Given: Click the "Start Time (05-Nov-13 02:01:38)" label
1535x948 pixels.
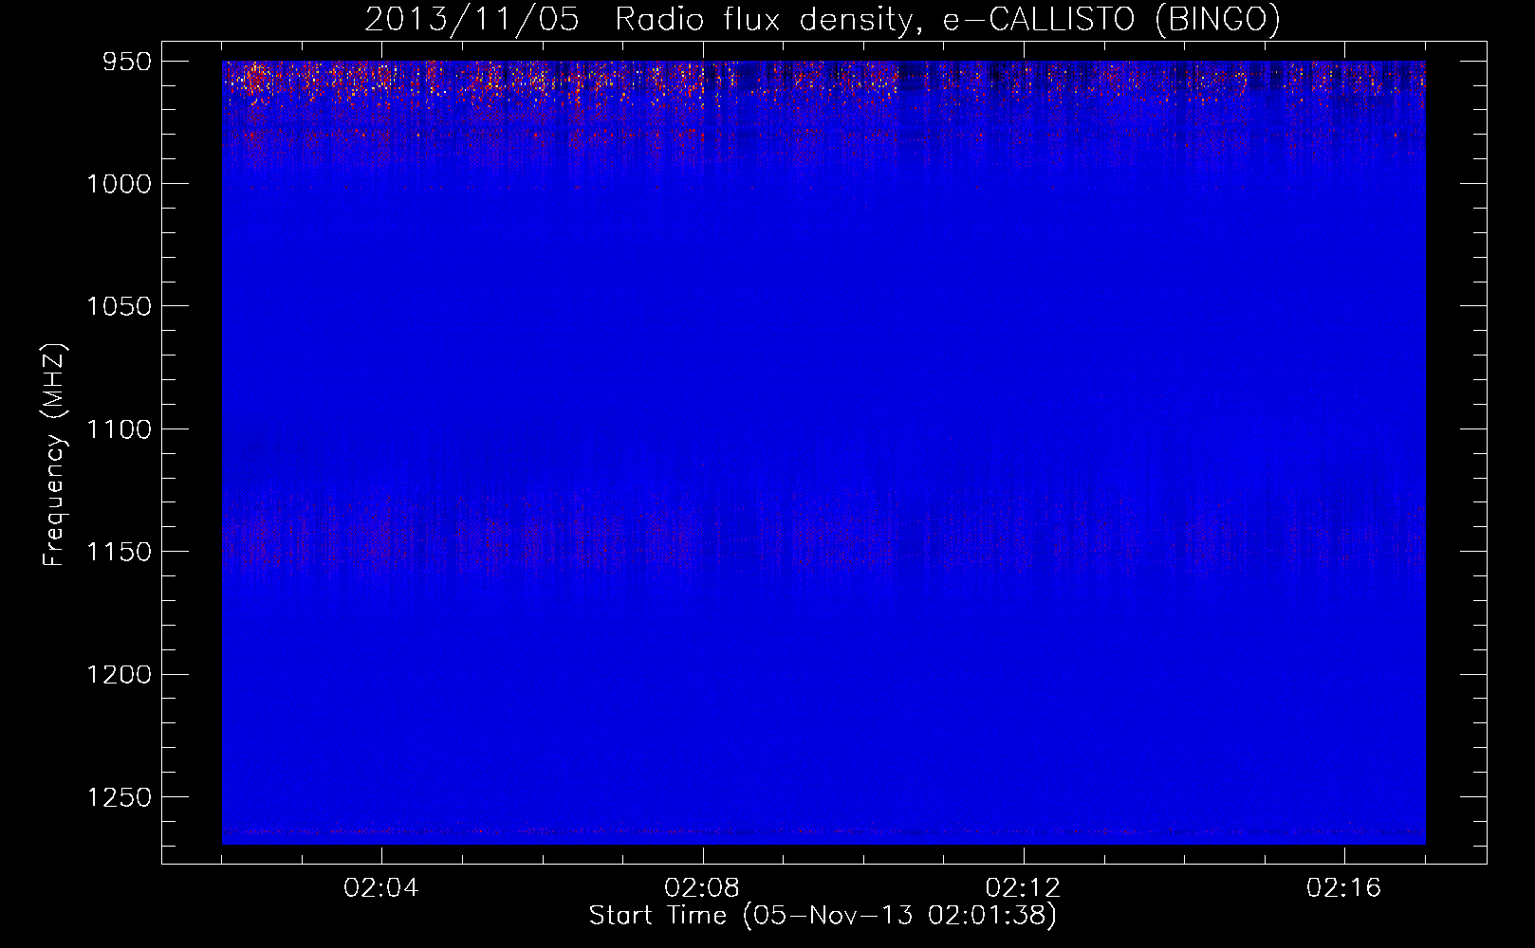Looking at the screenshot, I should (x=823, y=916).
